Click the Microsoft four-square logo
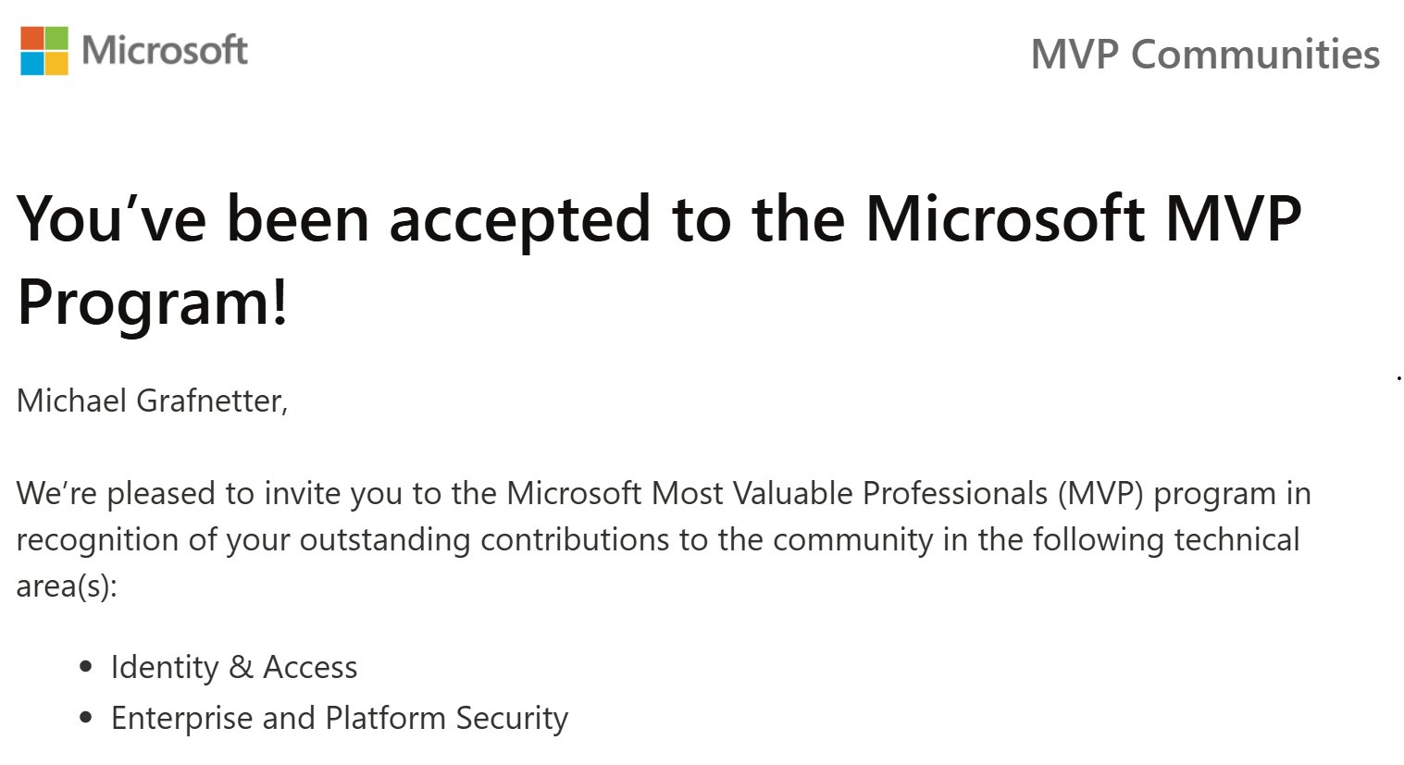 44,51
